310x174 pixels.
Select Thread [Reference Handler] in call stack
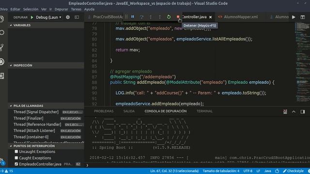tap(46, 125)
